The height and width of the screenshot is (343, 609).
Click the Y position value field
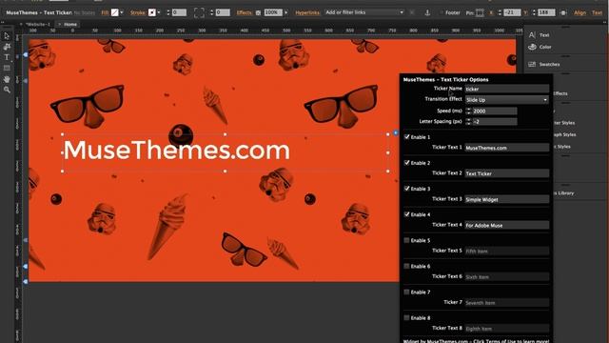(x=546, y=12)
